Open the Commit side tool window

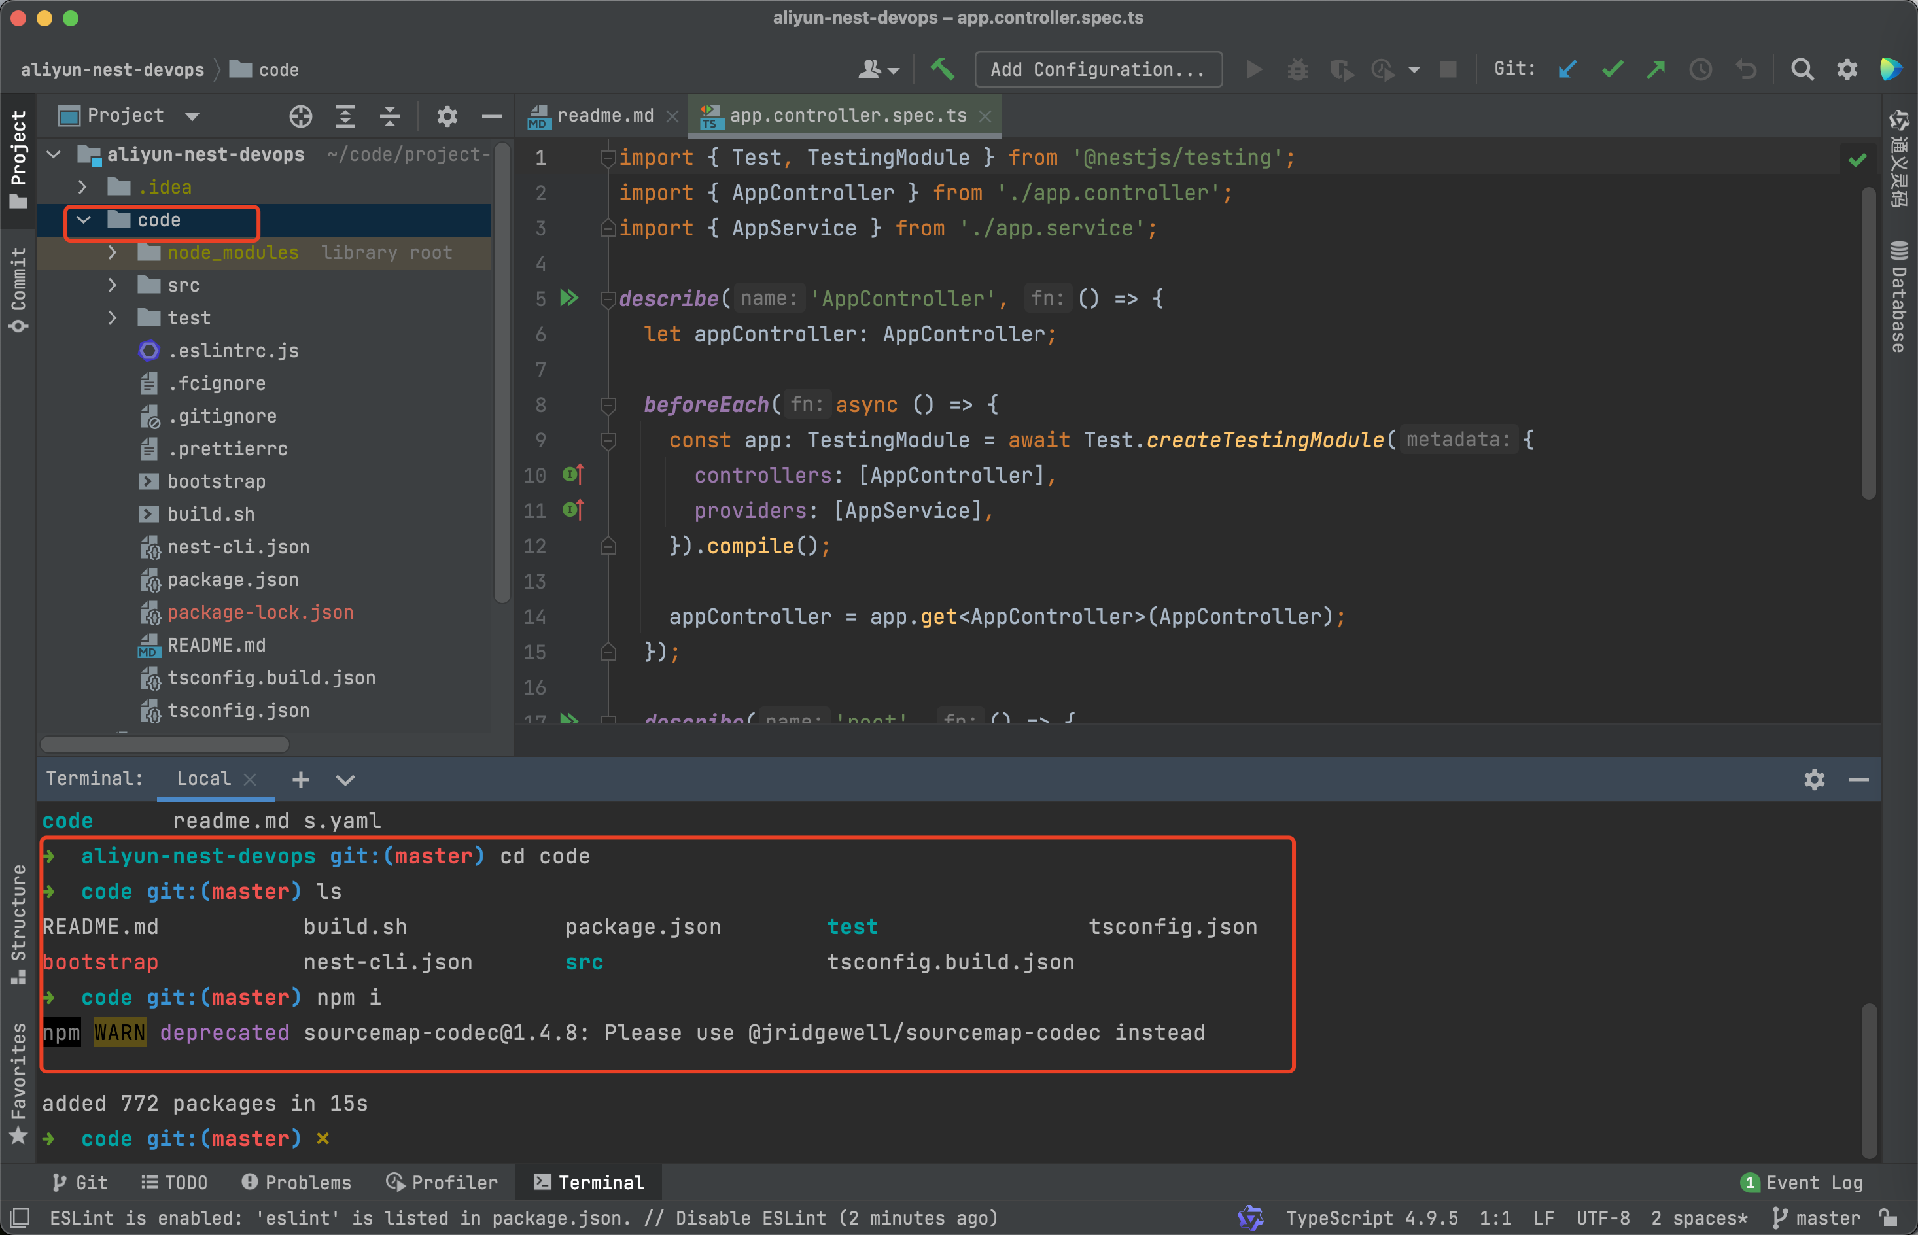coord(18,290)
